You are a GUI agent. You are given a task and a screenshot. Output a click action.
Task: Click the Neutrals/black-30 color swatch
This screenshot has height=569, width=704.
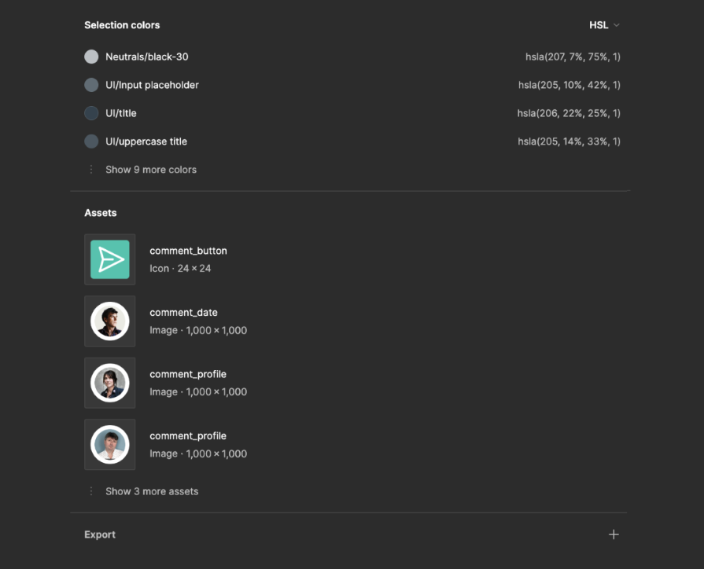tap(91, 57)
